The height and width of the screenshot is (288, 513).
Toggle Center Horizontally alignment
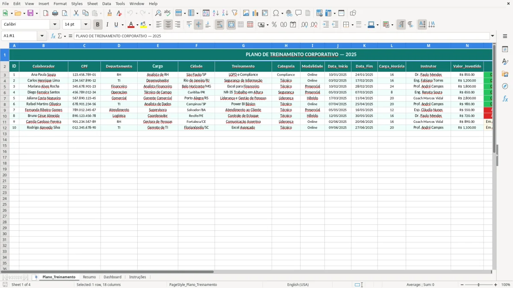click(x=168, y=25)
